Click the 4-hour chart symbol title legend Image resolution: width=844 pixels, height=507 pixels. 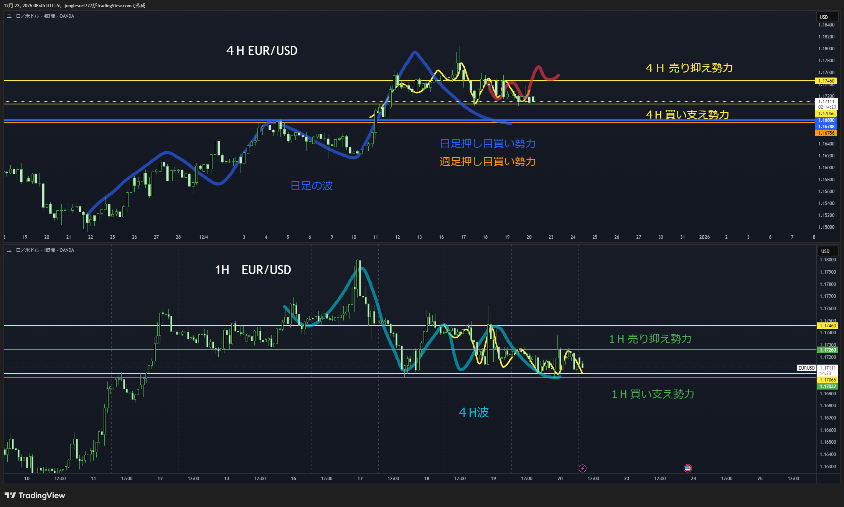pyautogui.click(x=40, y=16)
